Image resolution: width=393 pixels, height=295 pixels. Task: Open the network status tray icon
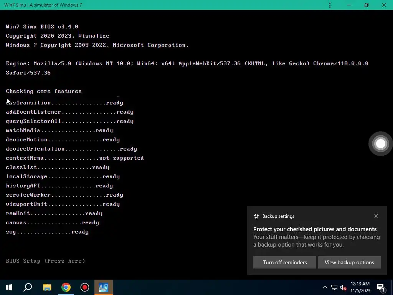click(334, 287)
